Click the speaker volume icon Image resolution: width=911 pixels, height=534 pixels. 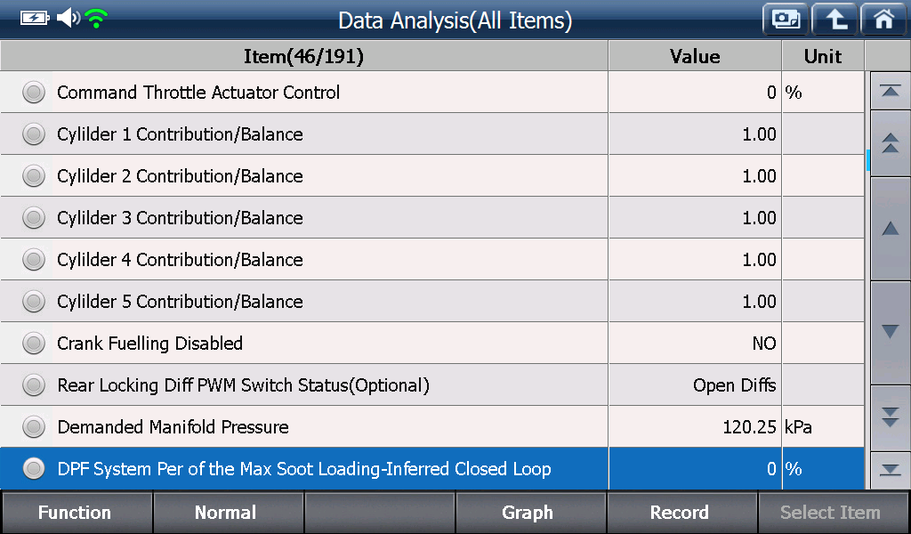coord(68,18)
